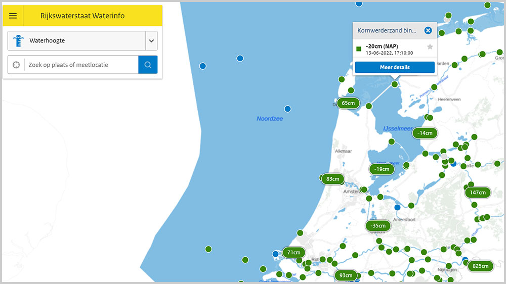Click the locate-me crosshair icon
506x284 pixels.
click(x=16, y=65)
